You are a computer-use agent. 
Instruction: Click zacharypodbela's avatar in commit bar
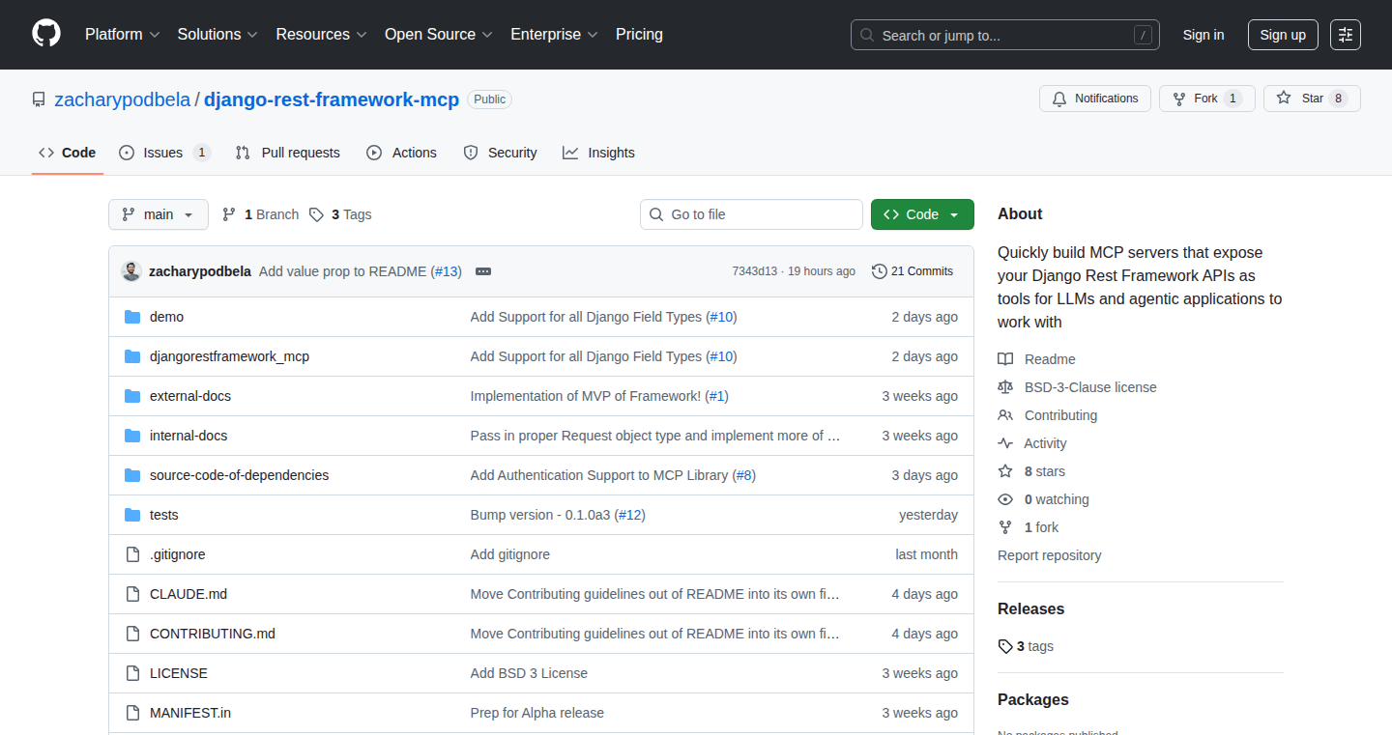click(x=131, y=271)
